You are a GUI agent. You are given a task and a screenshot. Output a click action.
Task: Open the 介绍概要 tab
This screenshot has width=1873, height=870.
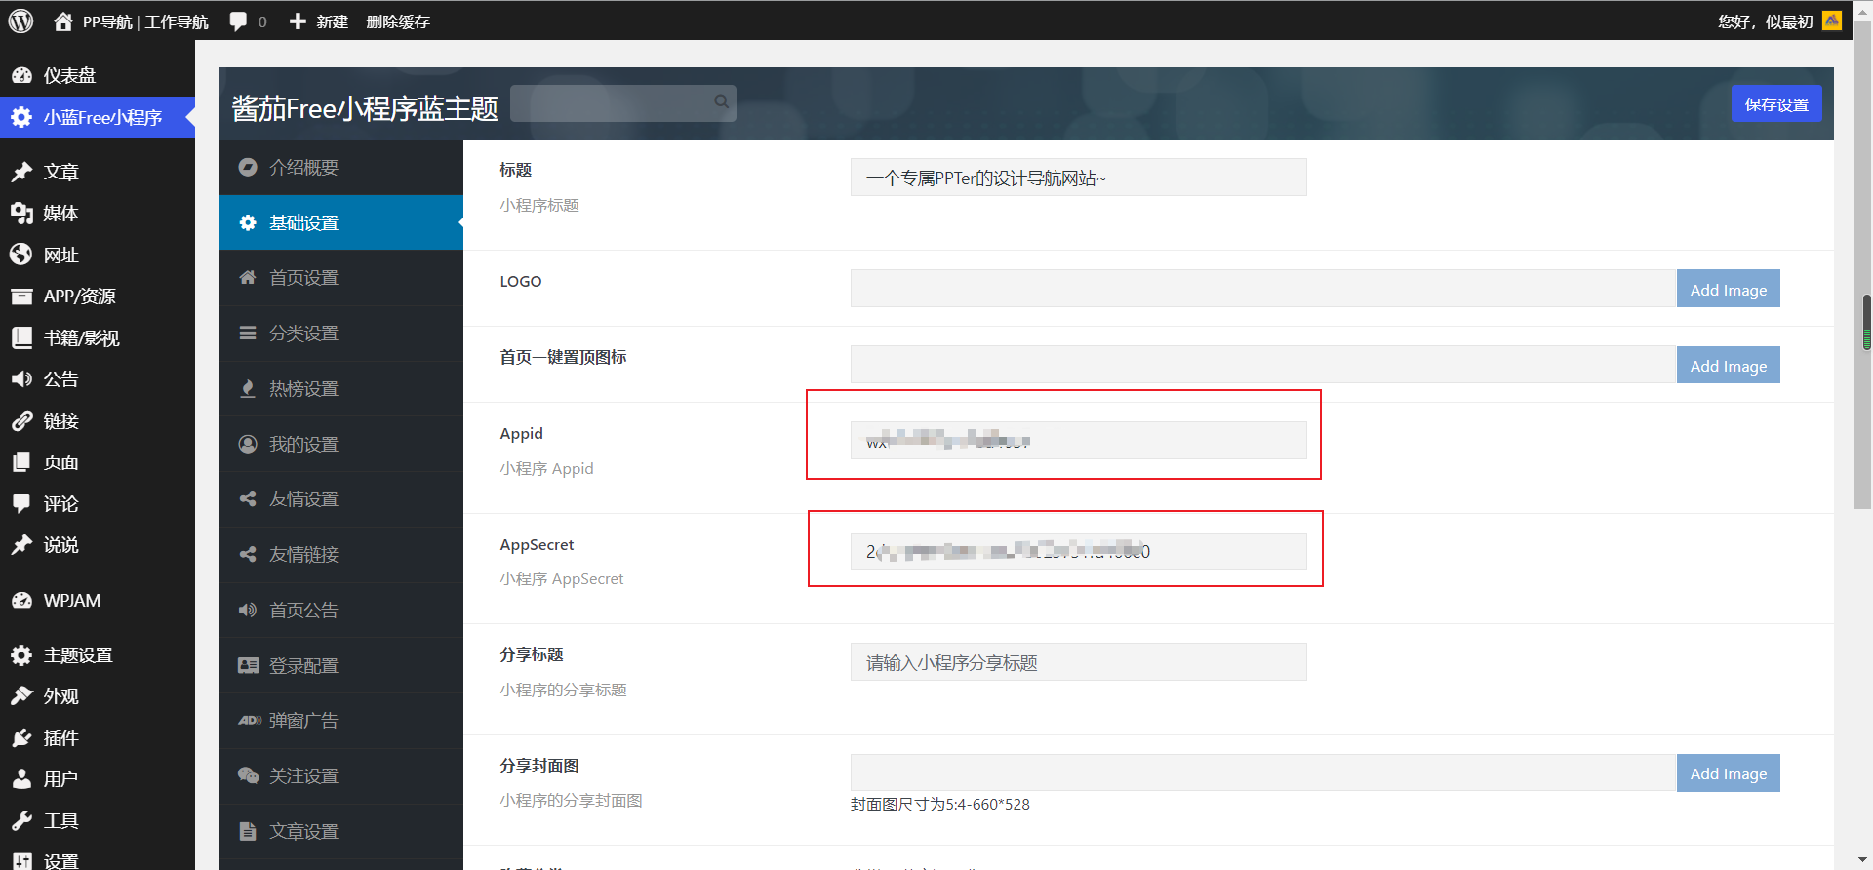click(341, 167)
